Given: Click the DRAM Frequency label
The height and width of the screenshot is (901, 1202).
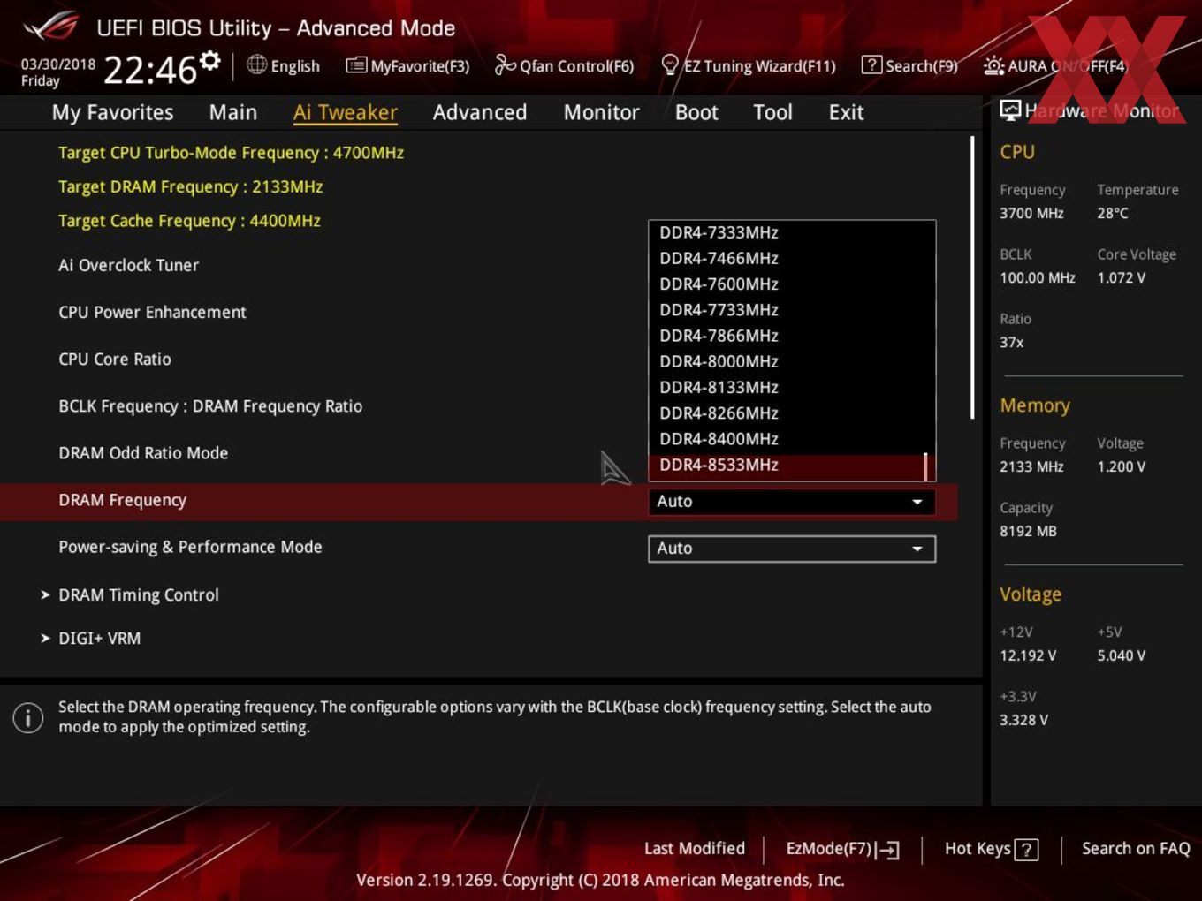Looking at the screenshot, I should [123, 501].
